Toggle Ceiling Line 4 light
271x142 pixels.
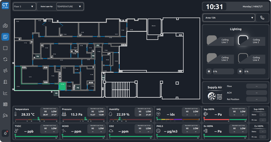[243, 58]
